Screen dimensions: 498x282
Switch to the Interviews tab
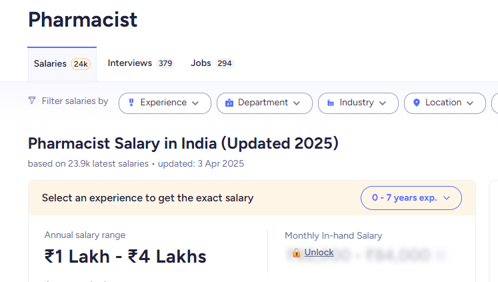(x=130, y=63)
